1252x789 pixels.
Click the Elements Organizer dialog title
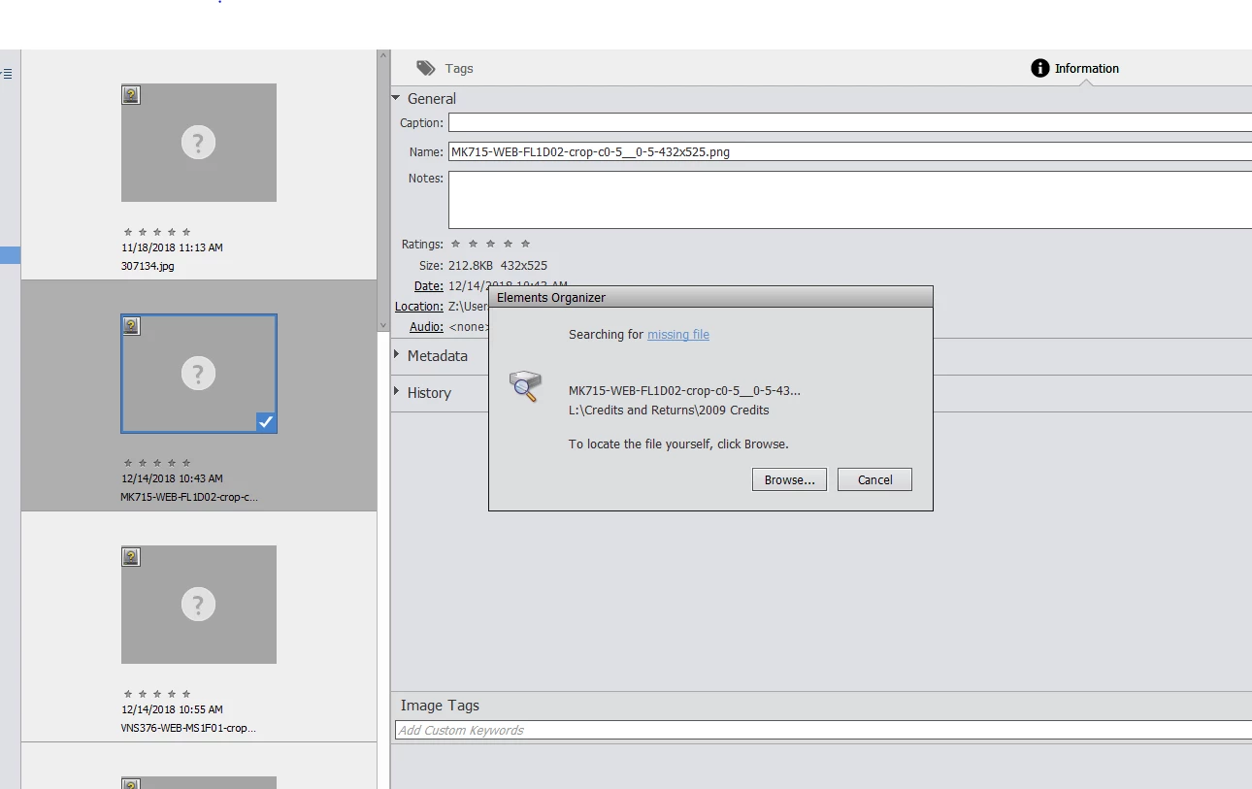(x=551, y=297)
